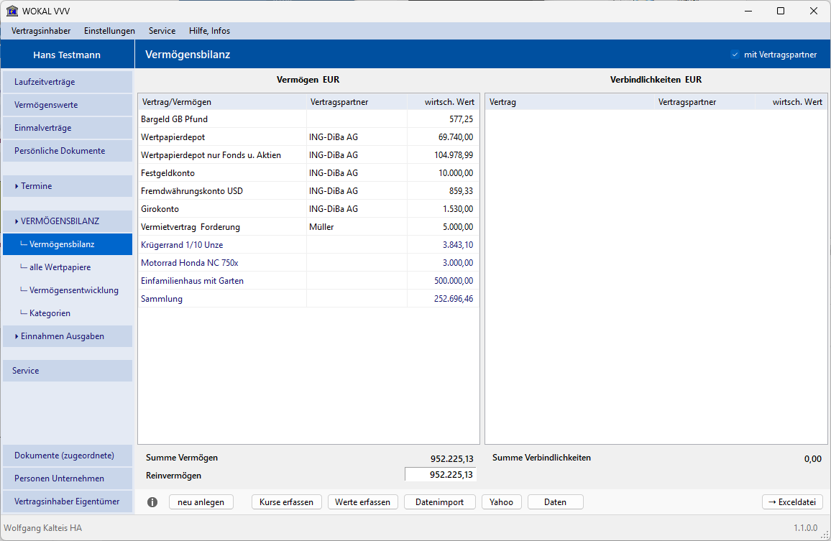This screenshot has width=831, height=541.
Task: Open Vermögensentwicklung in the sidebar
Action: pos(73,290)
